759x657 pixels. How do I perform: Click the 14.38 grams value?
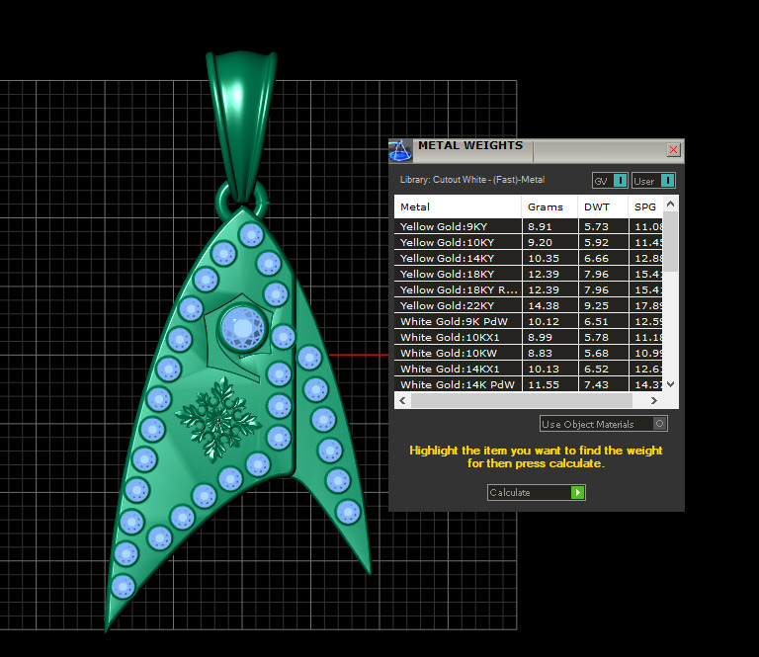click(544, 305)
